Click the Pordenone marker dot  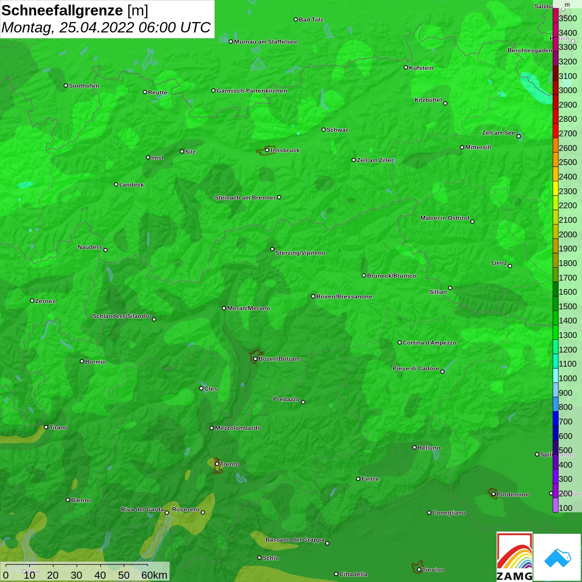[493, 494]
